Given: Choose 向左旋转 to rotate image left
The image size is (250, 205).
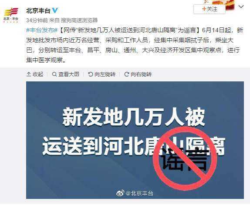Looking at the screenshot, I should click(x=105, y=74).
